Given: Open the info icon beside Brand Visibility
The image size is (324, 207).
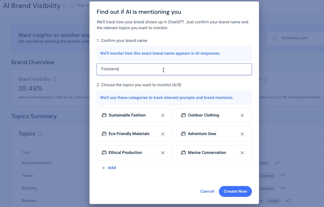Looking at the screenshot, I should point(55,79).
